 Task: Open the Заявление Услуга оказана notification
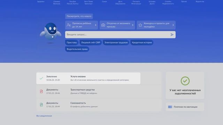coord(88,78)
